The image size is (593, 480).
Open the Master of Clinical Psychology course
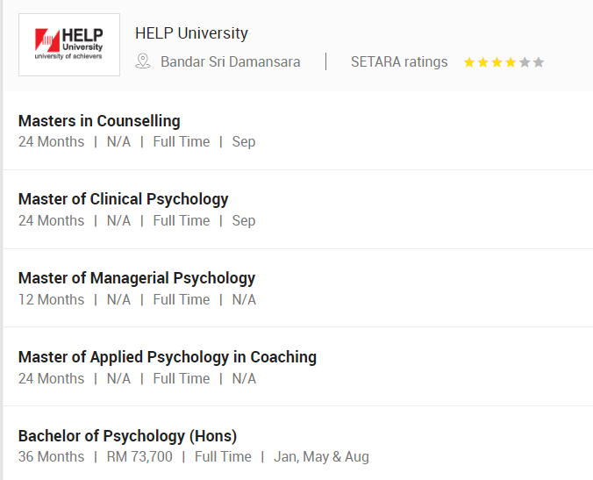[123, 199]
